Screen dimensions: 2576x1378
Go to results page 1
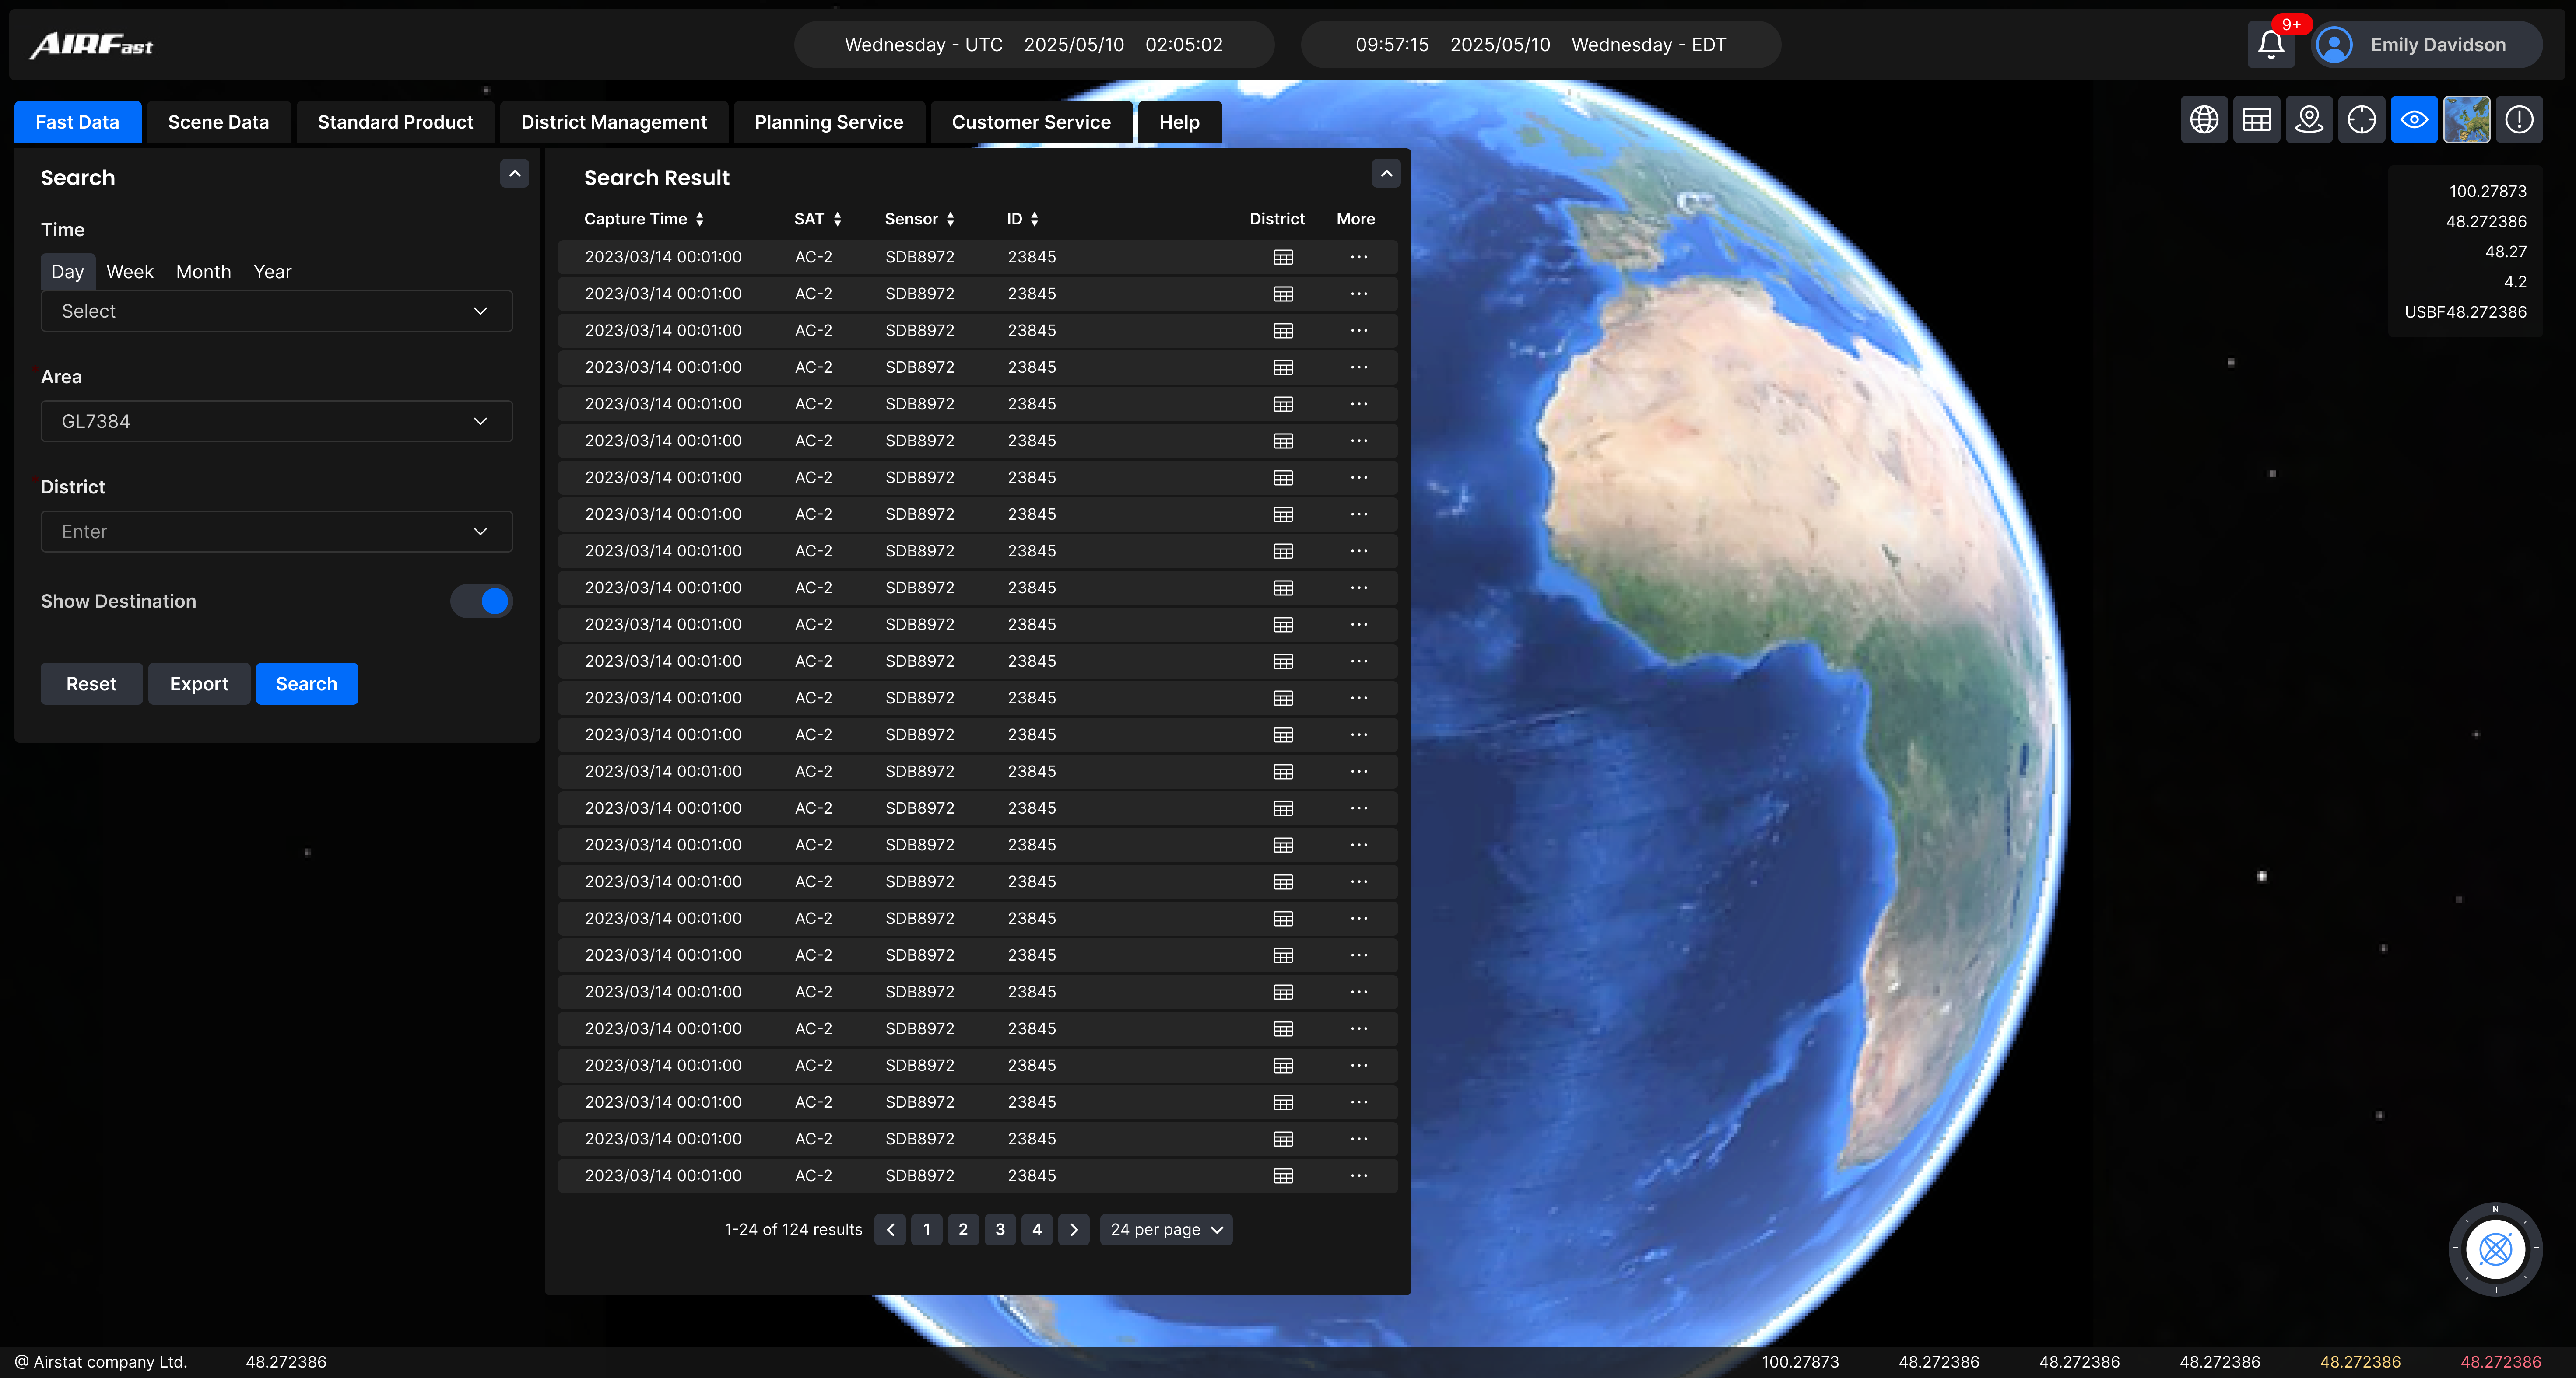point(926,1230)
